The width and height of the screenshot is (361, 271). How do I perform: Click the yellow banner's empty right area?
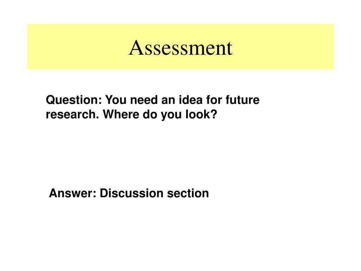[283, 47]
